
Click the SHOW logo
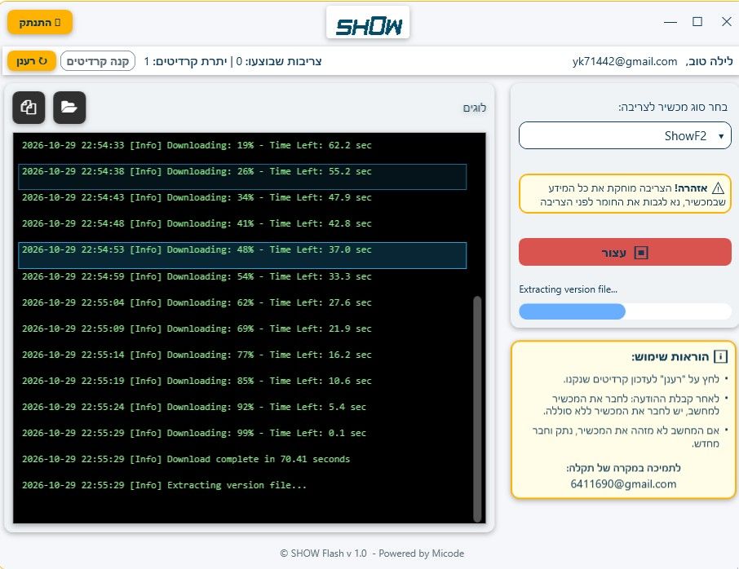pyautogui.click(x=368, y=23)
